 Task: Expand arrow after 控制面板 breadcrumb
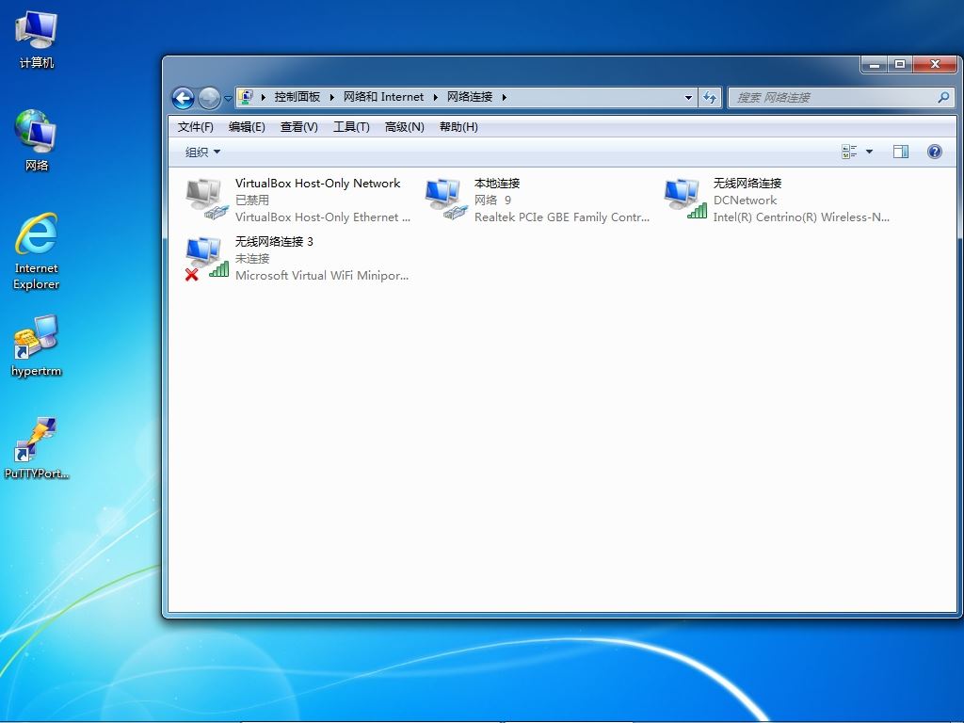tap(332, 97)
